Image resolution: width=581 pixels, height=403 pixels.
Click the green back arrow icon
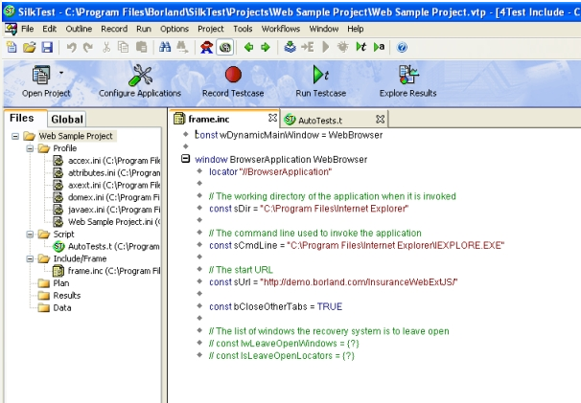pyautogui.click(x=248, y=47)
